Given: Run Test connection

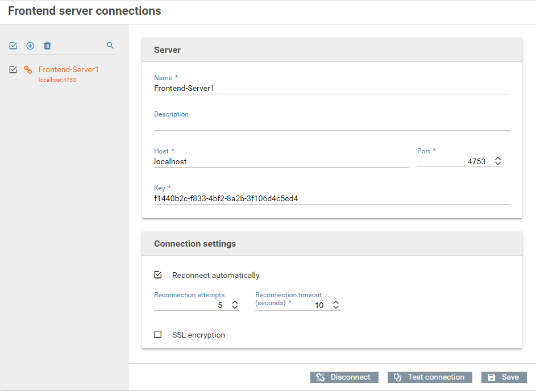Looking at the screenshot, I should pyautogui.click(x=430, y=377).
